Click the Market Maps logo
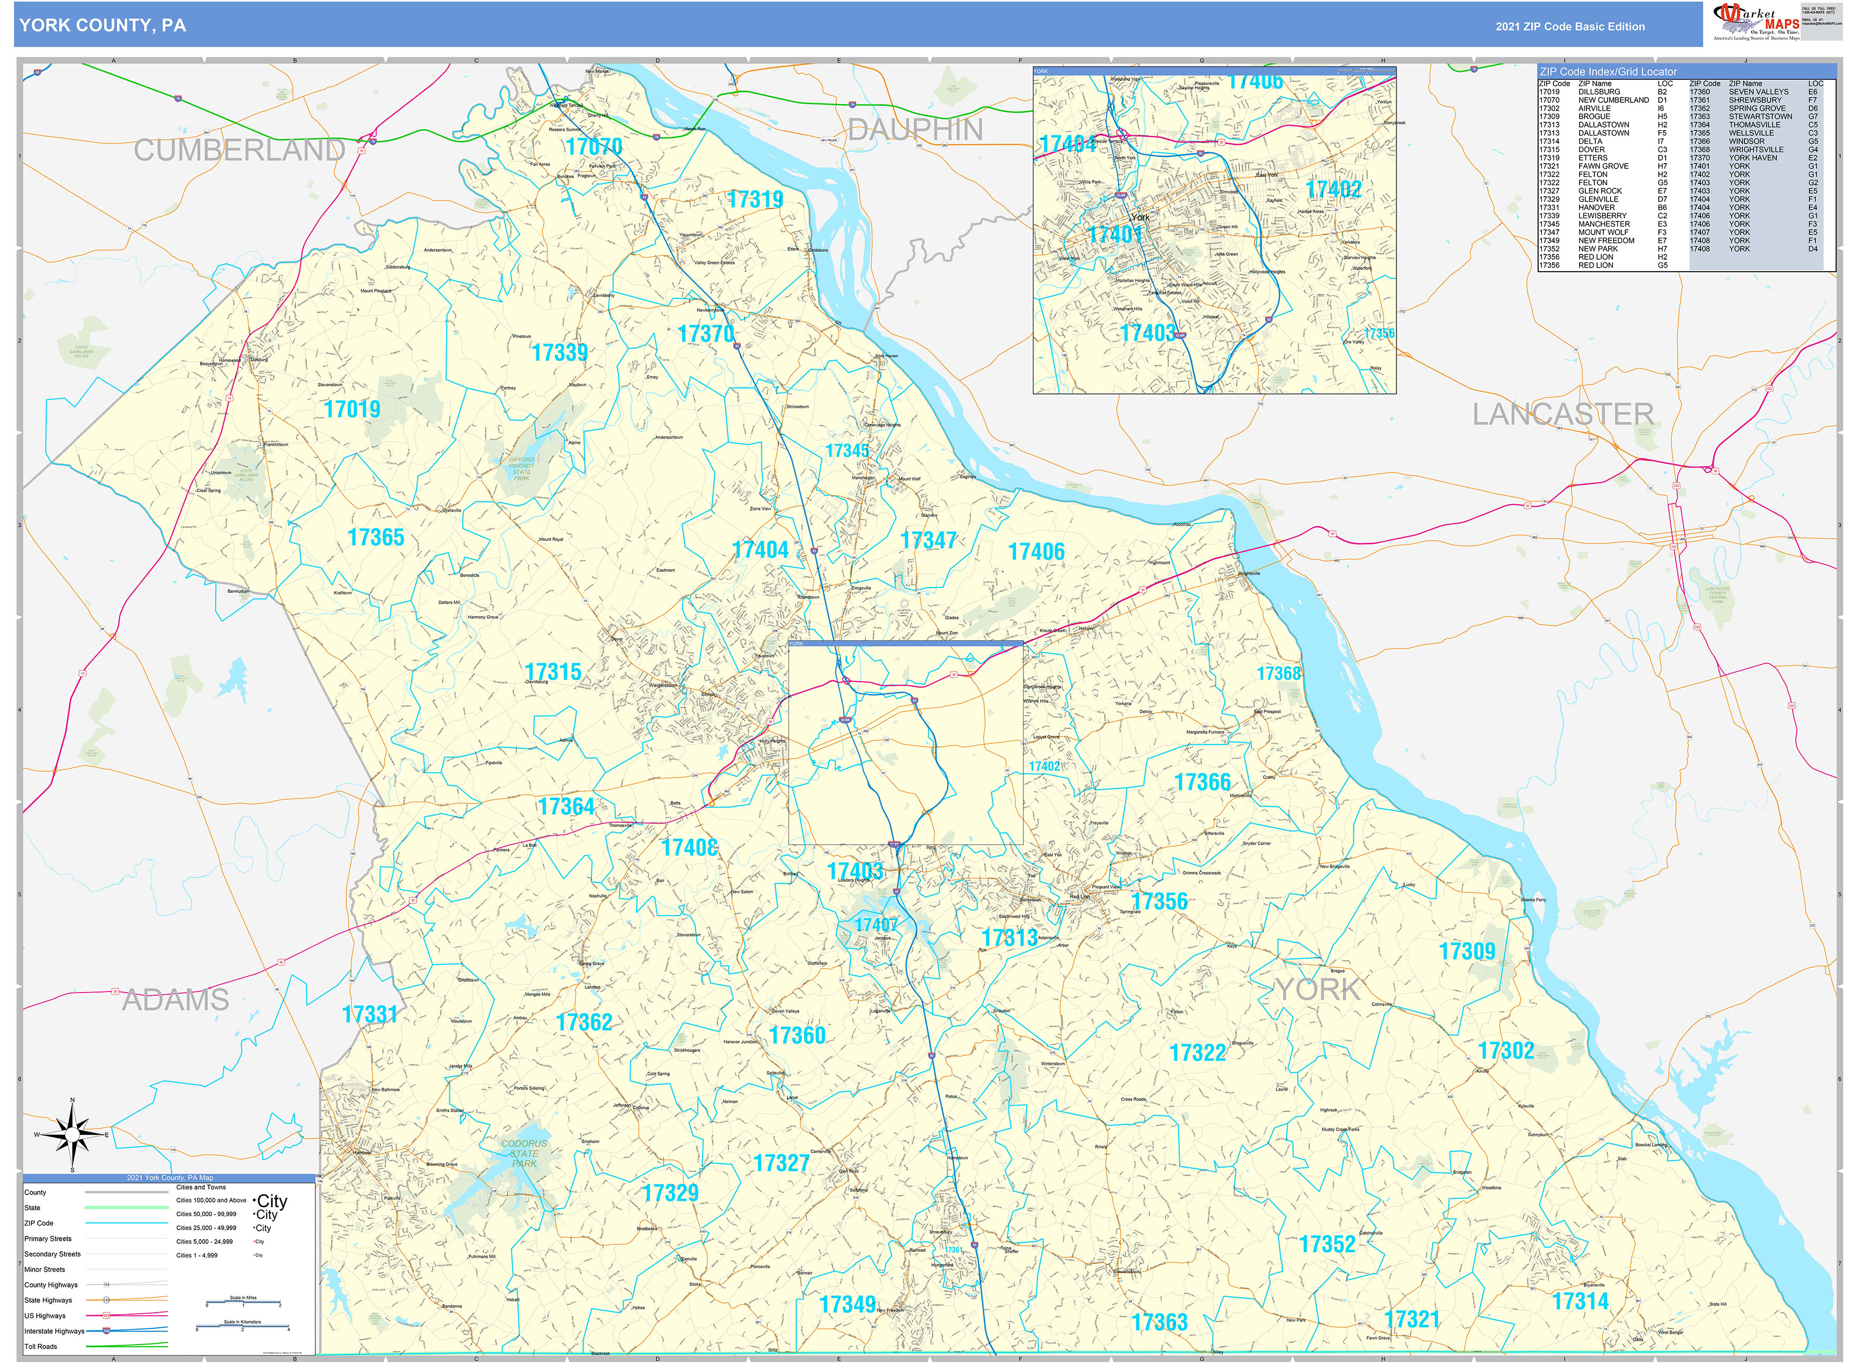 [1755, 22]
